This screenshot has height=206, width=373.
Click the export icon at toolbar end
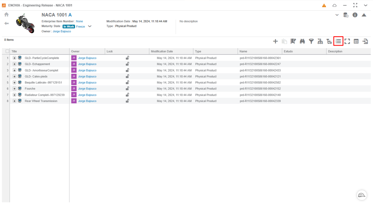[365, 42]
